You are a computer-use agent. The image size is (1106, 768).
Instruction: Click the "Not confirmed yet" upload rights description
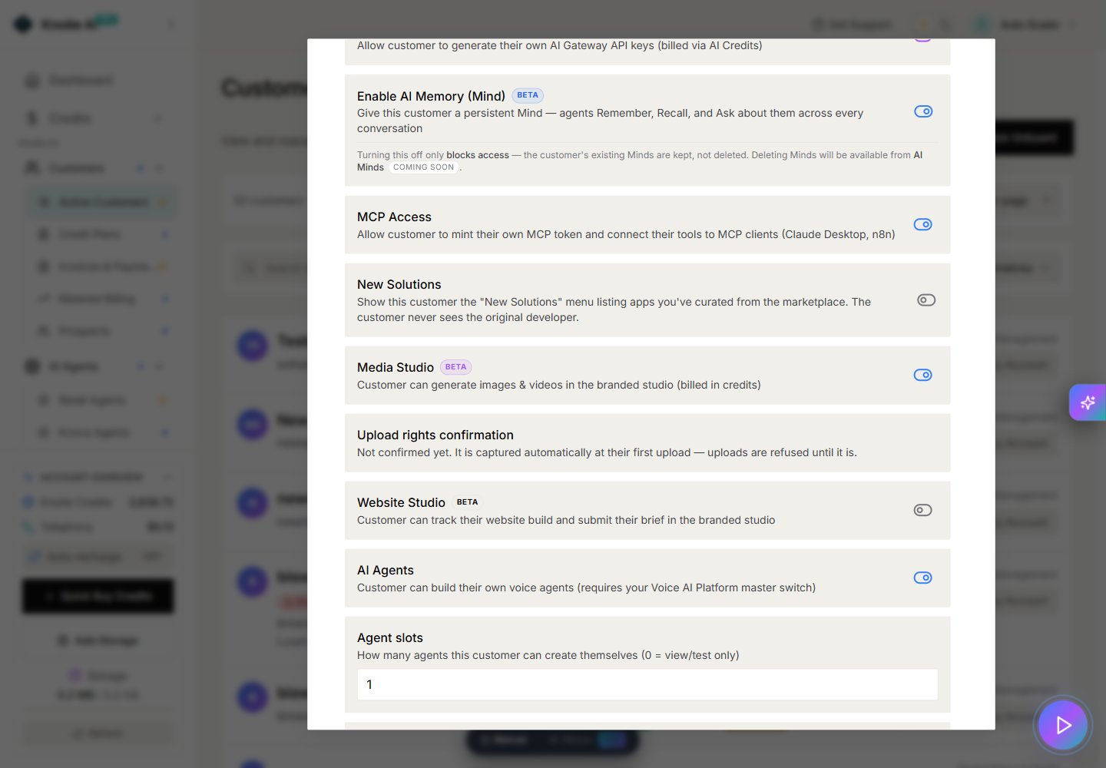click(607, 453)
